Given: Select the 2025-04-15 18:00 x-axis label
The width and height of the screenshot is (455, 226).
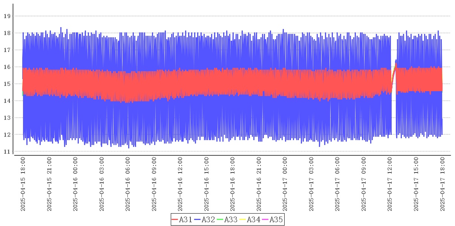Looking at the screenshot, I should pos(23,185).
